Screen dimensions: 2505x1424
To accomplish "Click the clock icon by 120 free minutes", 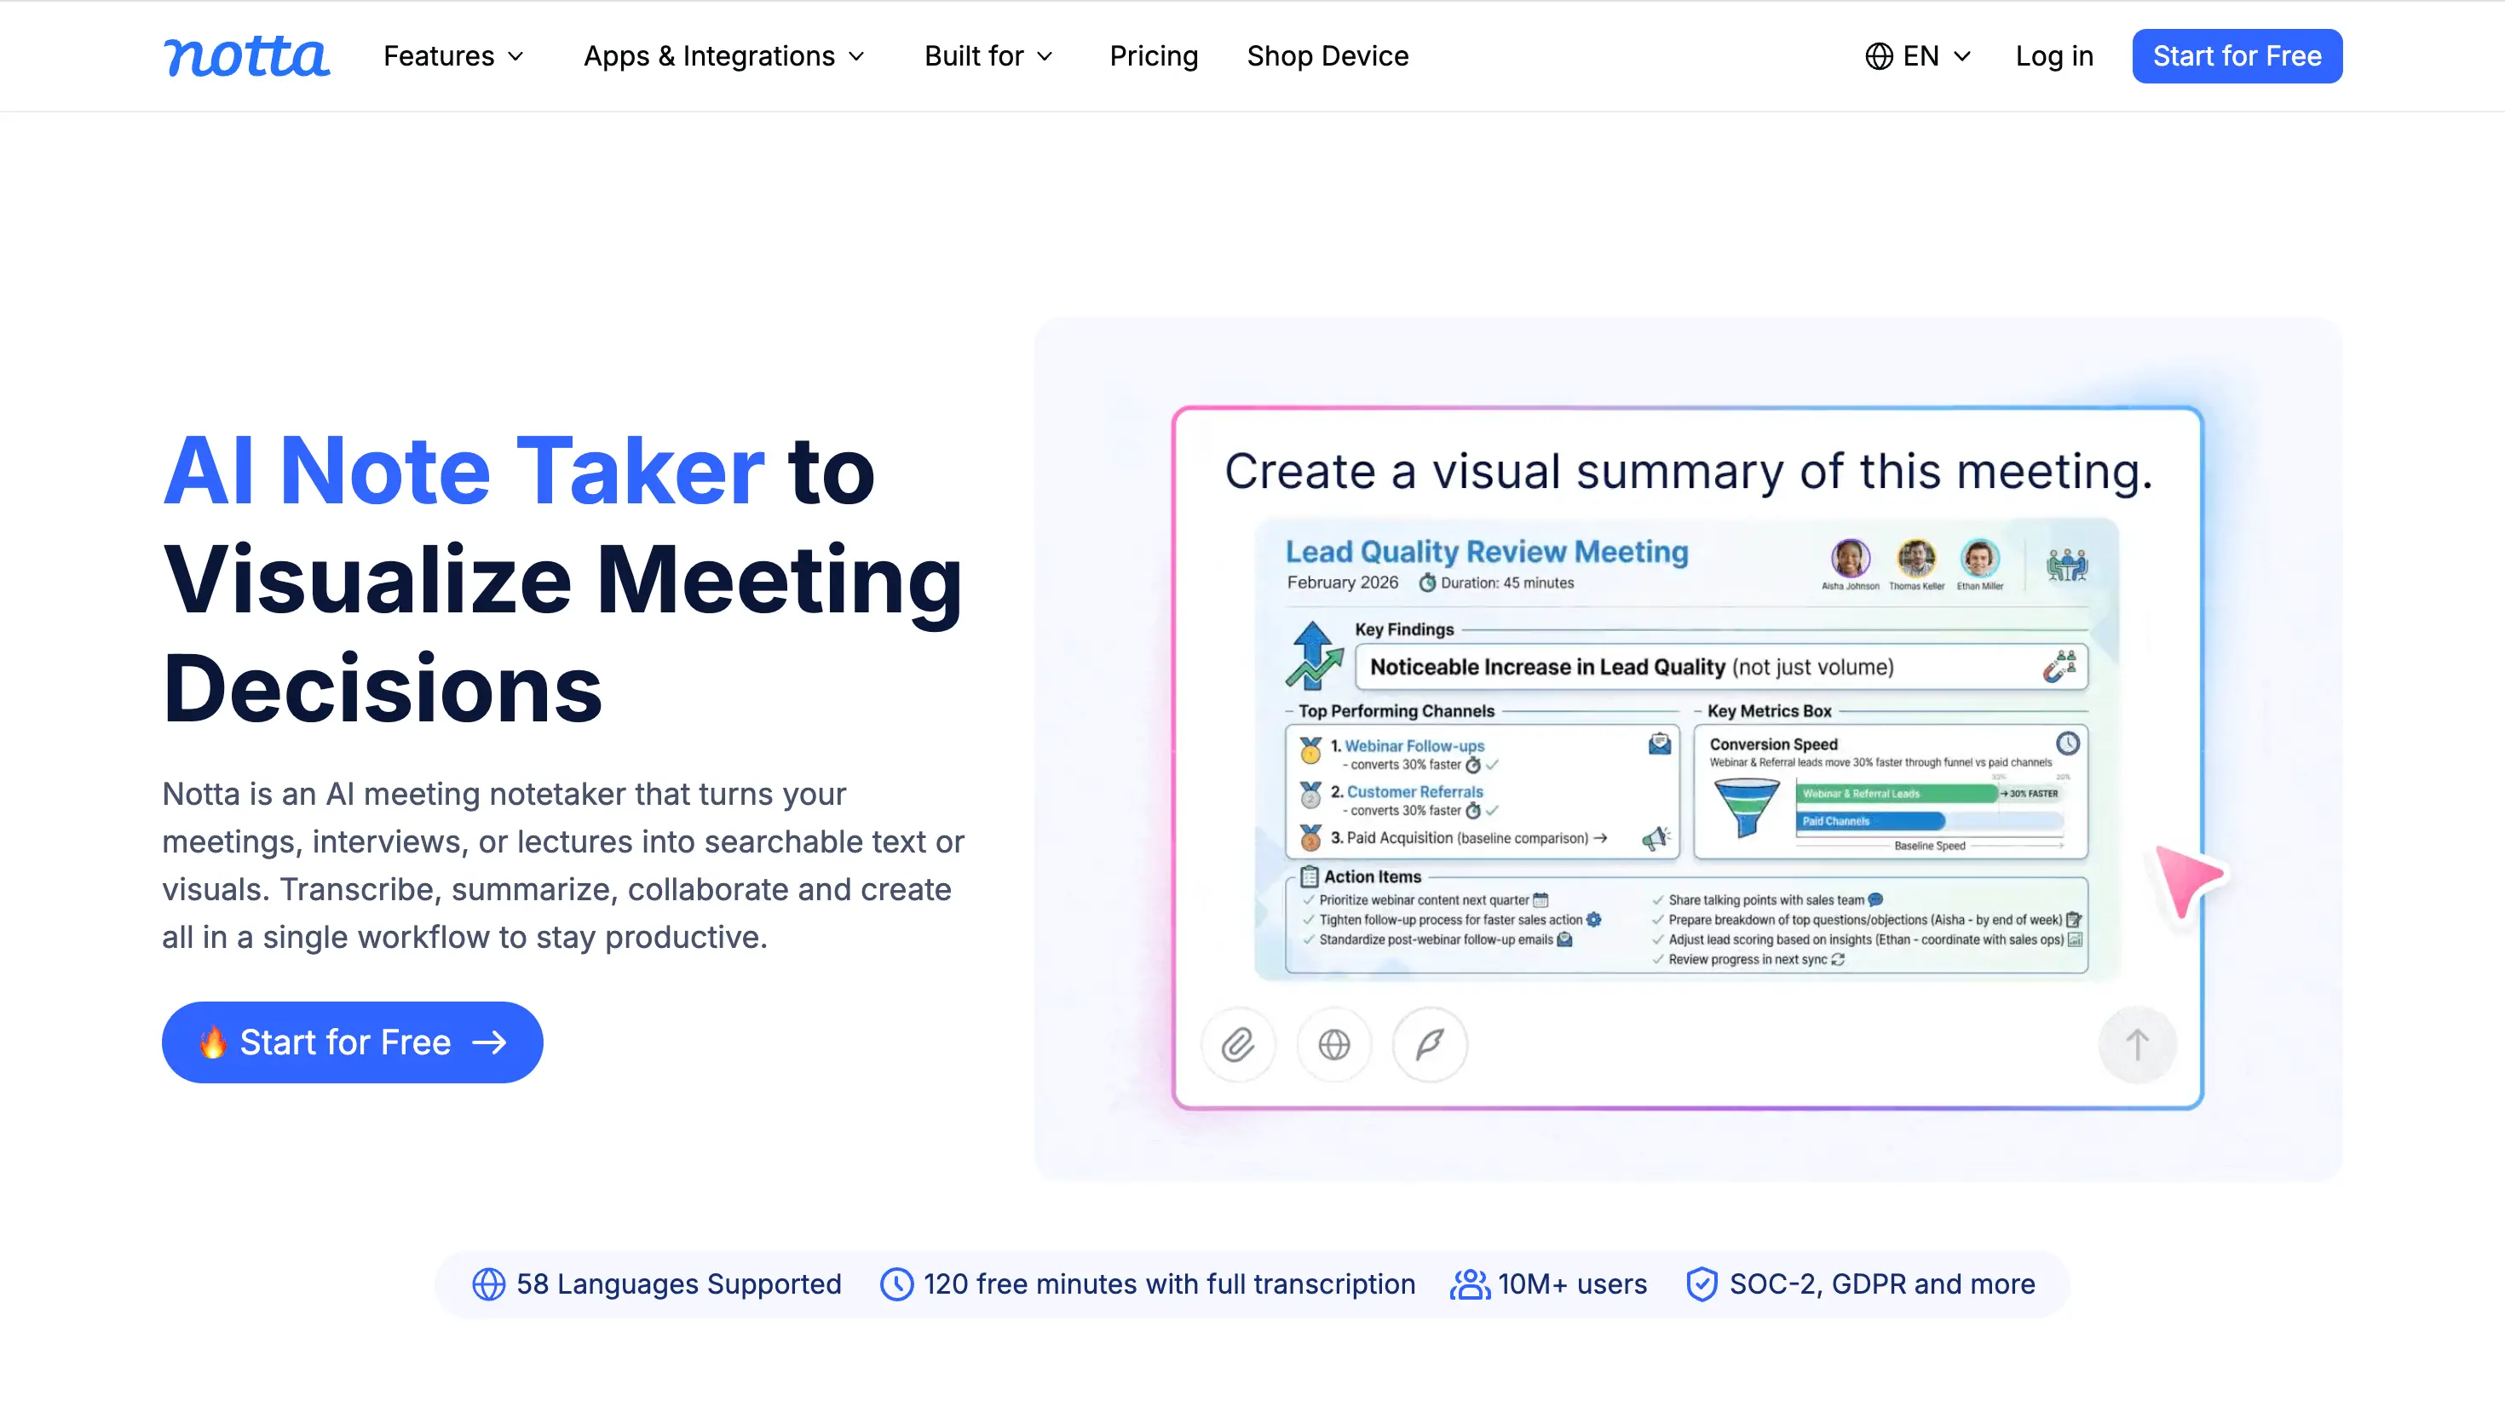I will 896,1284.
